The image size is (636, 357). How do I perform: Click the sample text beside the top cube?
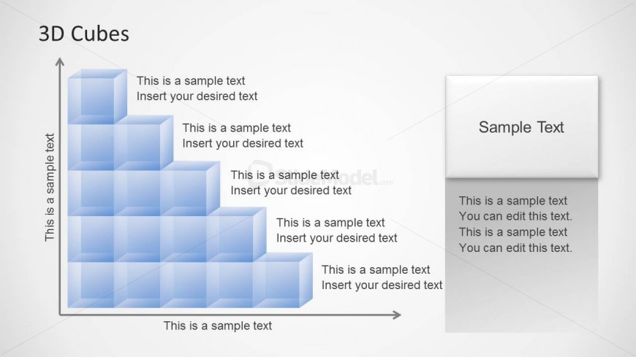coord(197,88)
